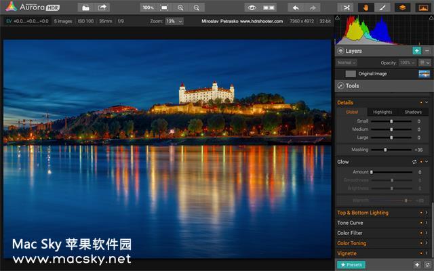The height and width of the screenshot is (271, 434).
Task: Click the Masking slider
Action: click(391, 150)
